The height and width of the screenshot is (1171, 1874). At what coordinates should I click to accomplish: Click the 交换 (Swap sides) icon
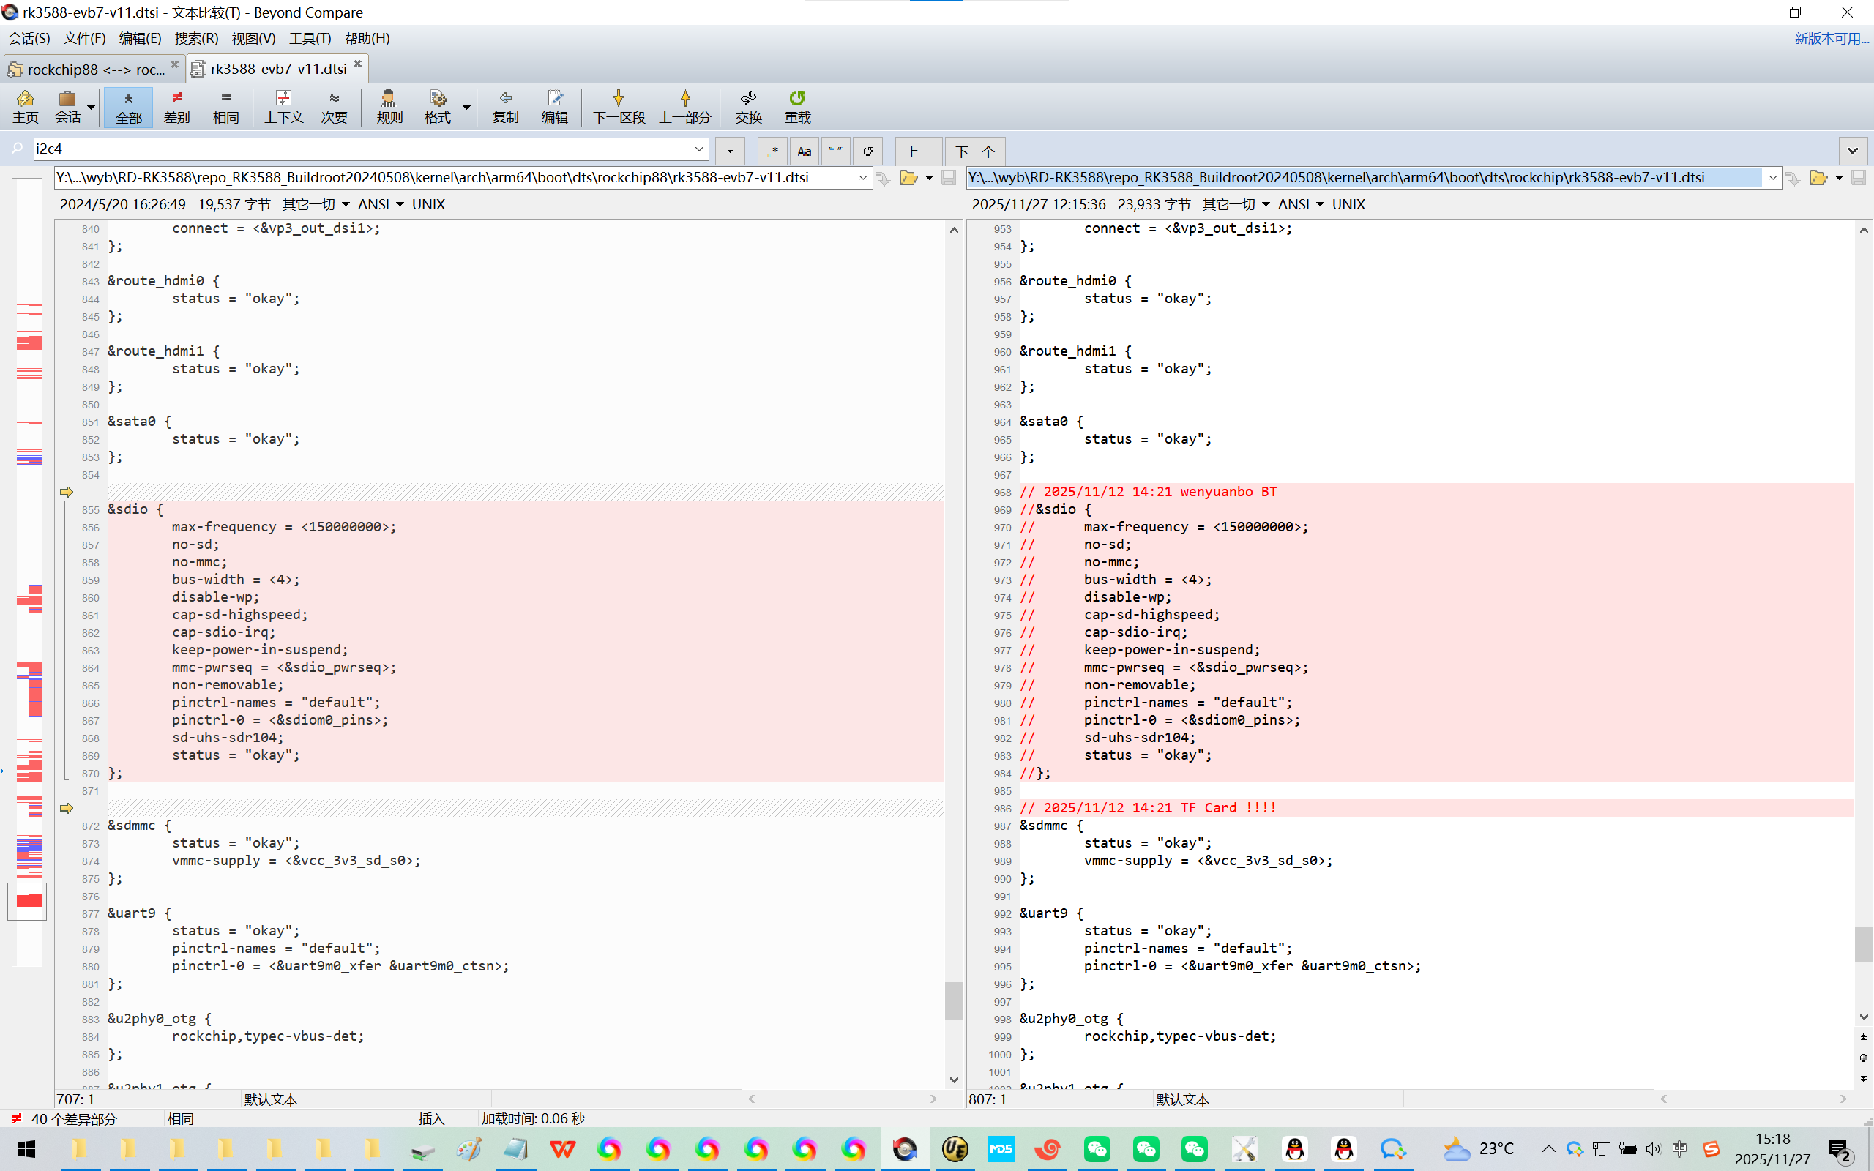748,106
